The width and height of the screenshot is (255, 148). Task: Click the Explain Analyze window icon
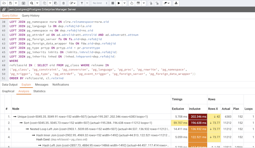138,3
